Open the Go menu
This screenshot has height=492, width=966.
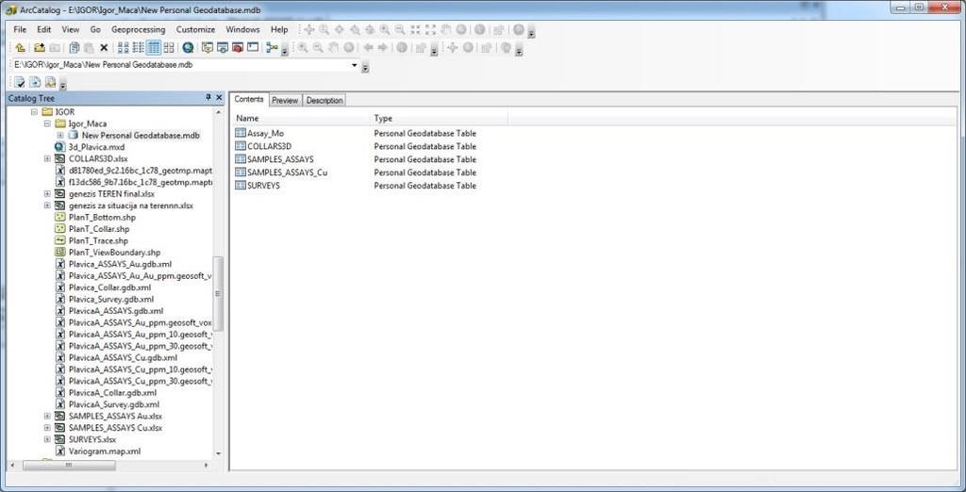(95, 29)
